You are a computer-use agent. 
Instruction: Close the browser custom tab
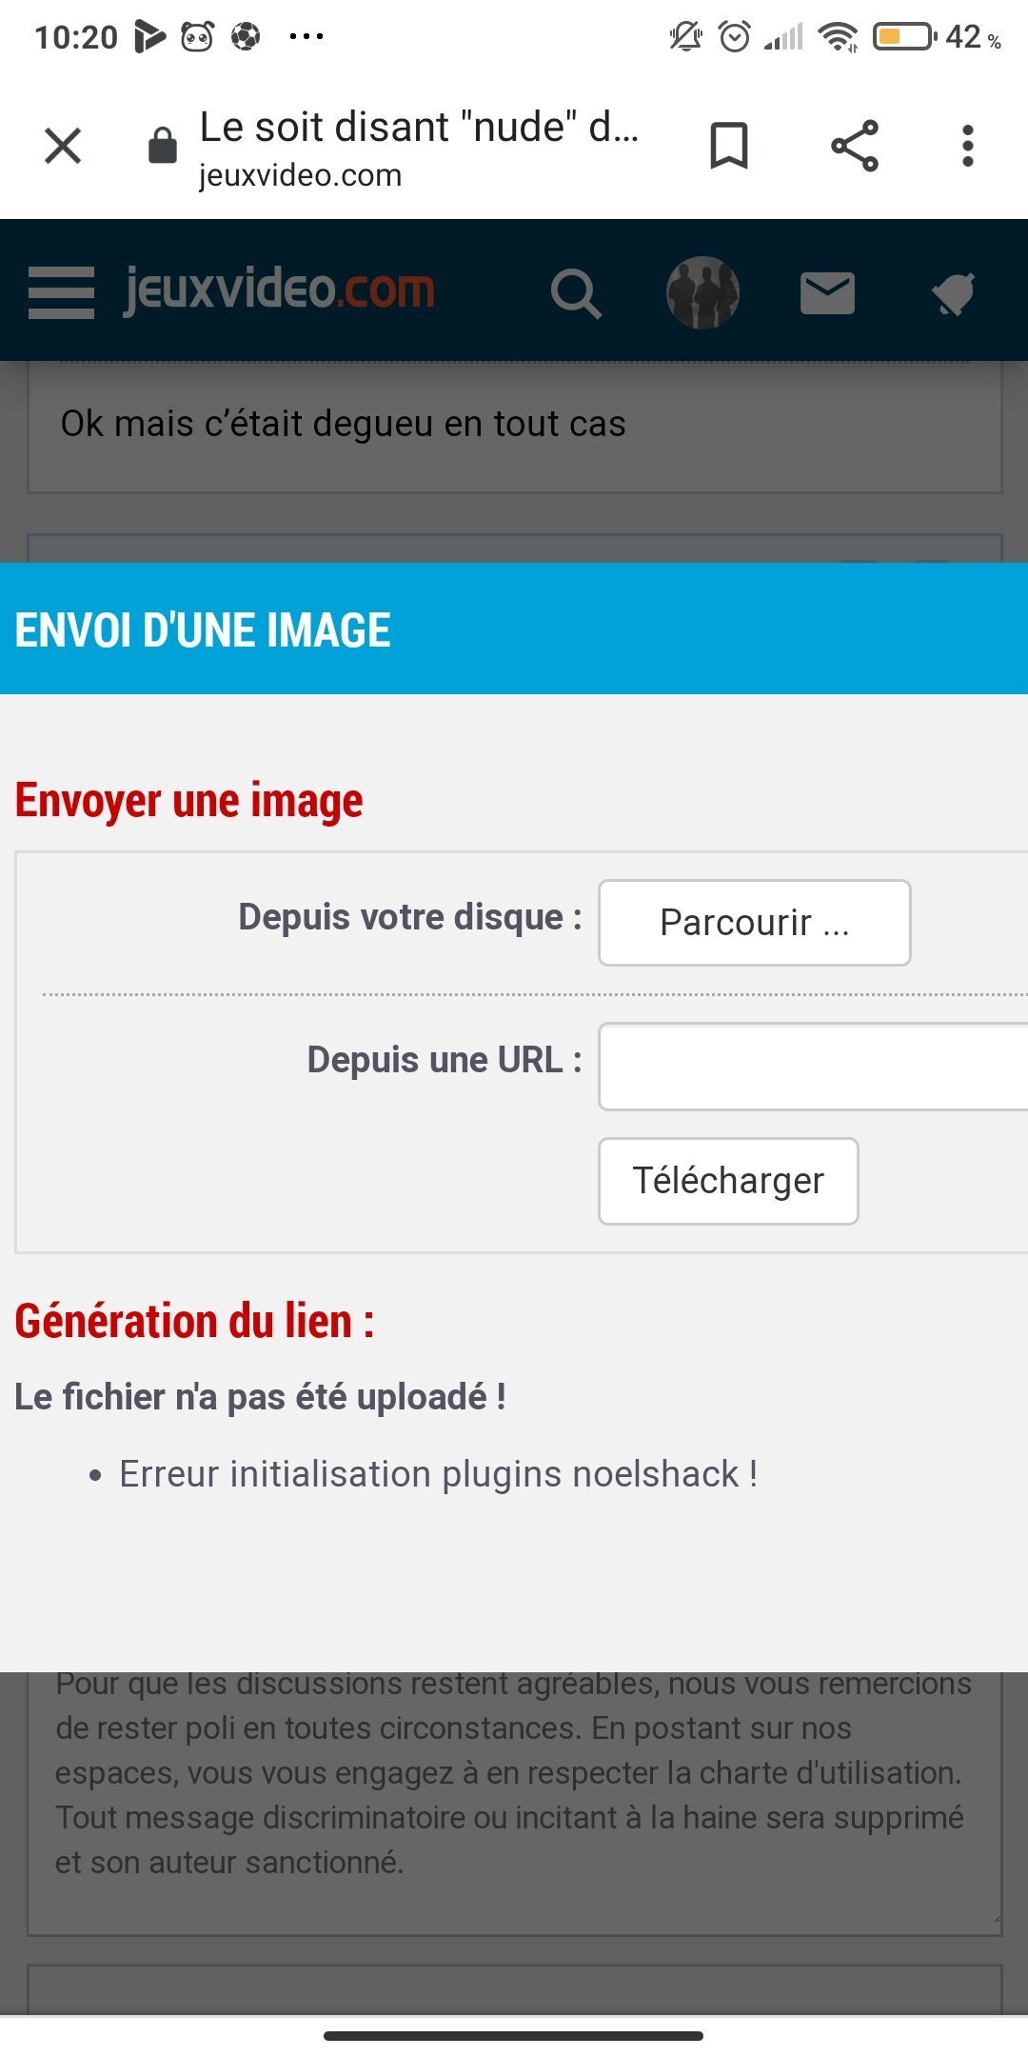pyautogui.click(x=63, y=147)
